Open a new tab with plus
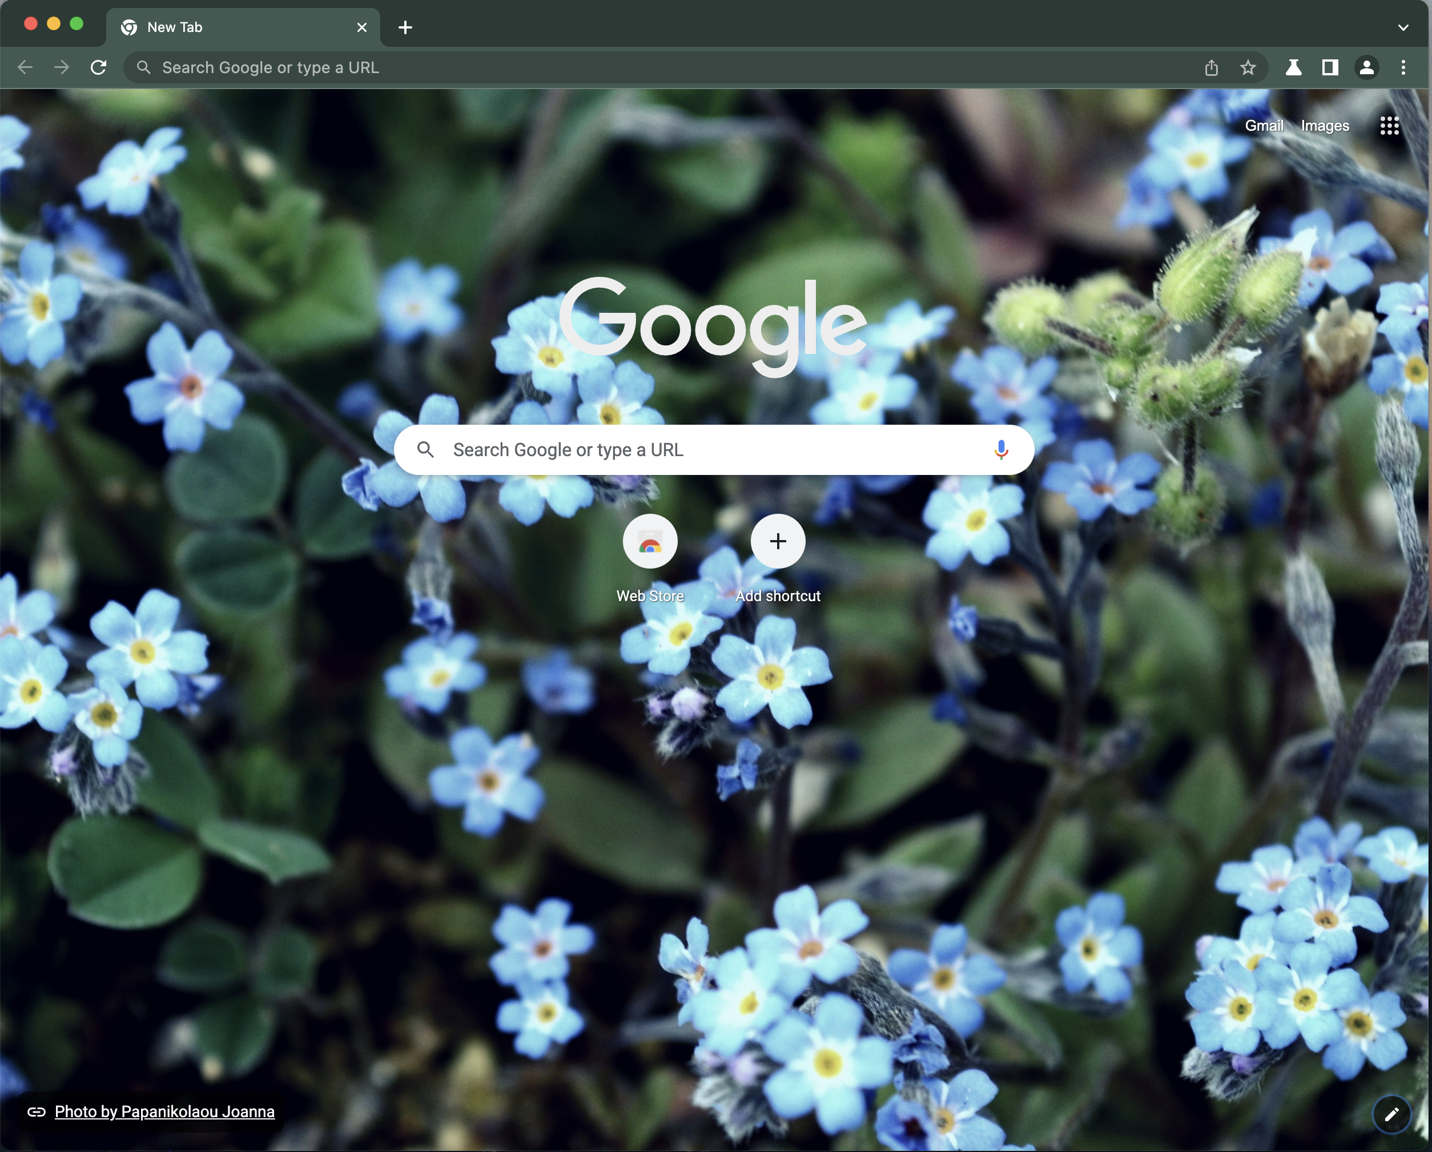 coord(405,27)
